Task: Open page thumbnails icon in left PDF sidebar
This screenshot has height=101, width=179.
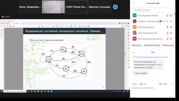Action: 2,30
